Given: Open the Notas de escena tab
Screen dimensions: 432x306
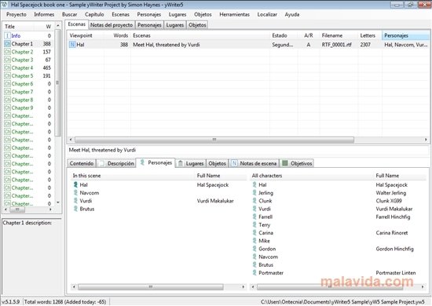Looking at the screenshot, I should click(x=254, y=163).
